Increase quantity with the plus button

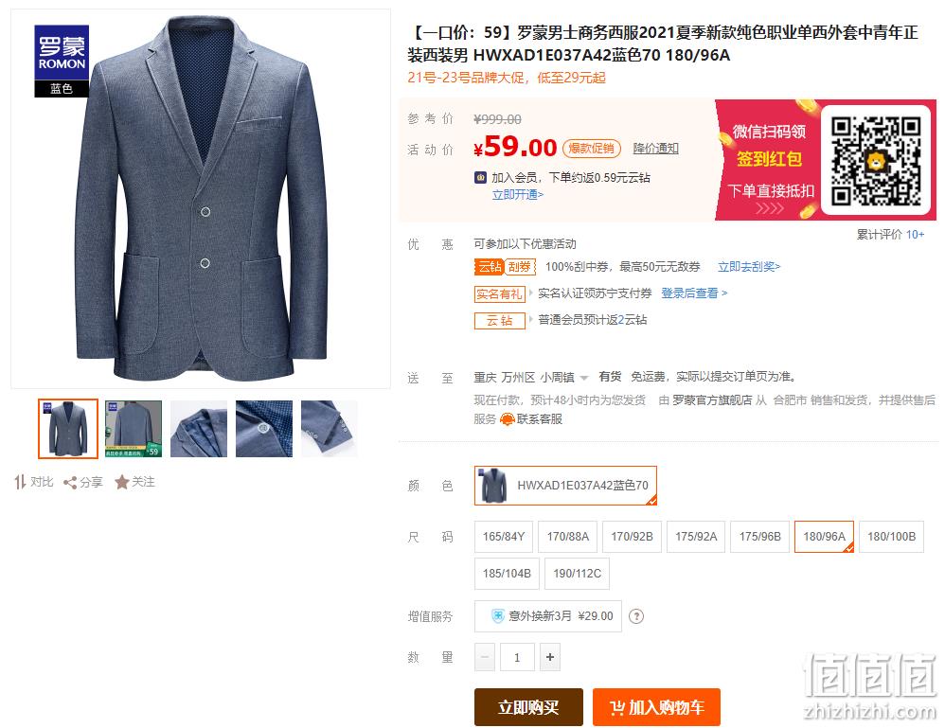(549, 657)
